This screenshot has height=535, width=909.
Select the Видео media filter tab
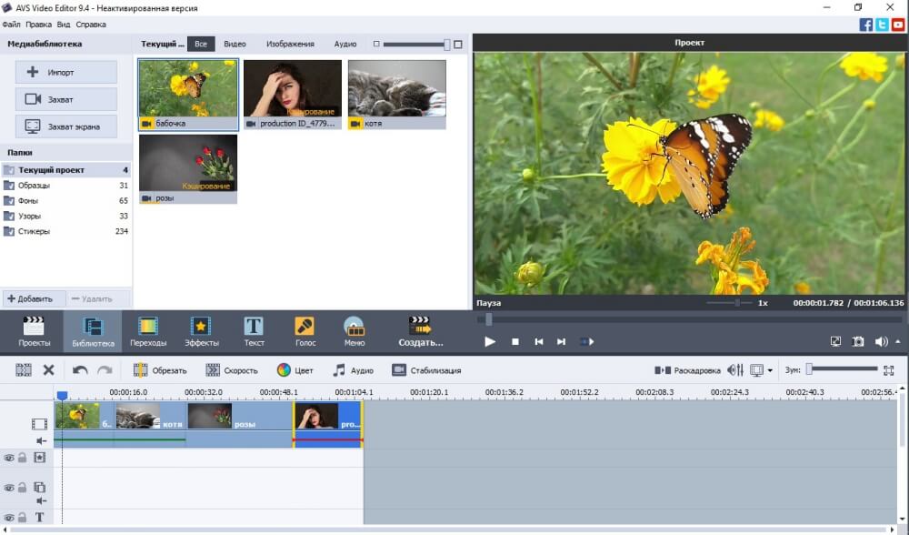click(235, 44)
